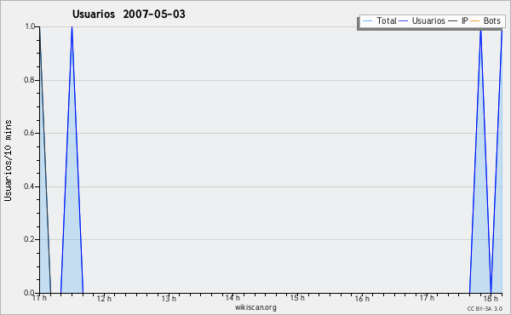Click the '12 h' x-axis label

[x=104, y=298]
